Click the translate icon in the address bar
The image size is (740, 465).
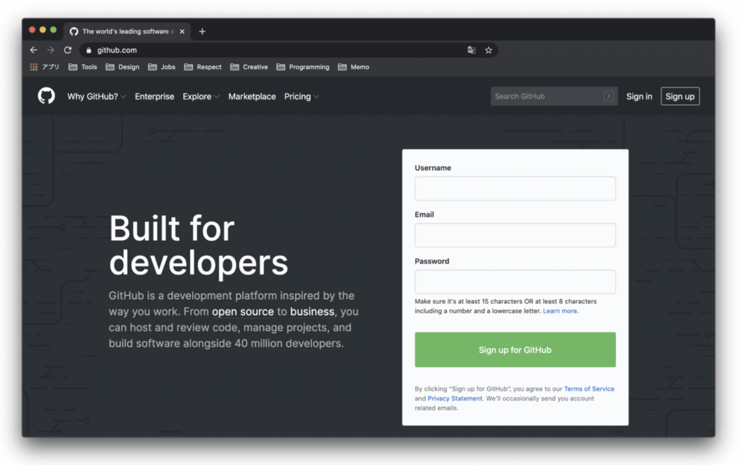coord(471,50)
